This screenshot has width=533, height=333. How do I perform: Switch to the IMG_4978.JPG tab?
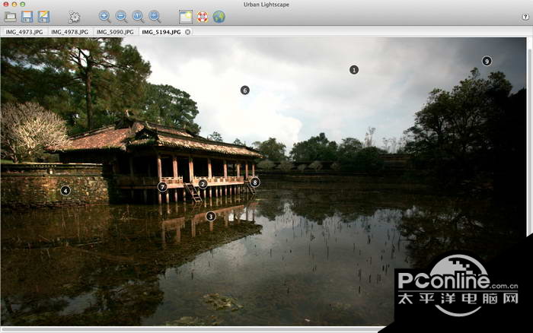[x=70, y=32]
